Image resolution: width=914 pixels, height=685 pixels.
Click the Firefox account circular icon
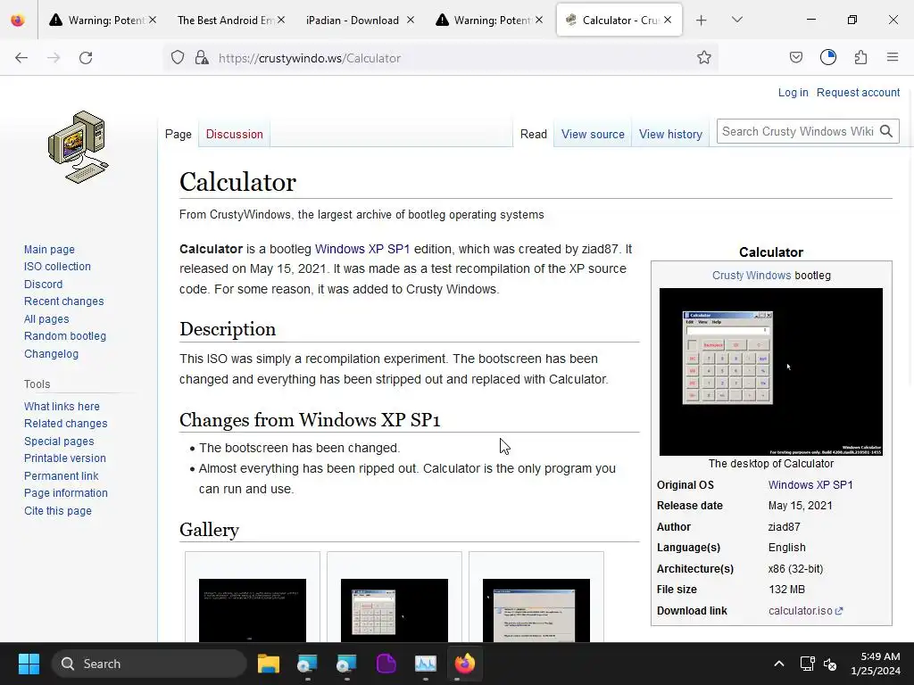pyautogui.click(x=828, y=58)
